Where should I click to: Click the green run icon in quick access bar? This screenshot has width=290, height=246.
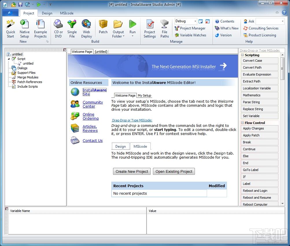(38, 5)
